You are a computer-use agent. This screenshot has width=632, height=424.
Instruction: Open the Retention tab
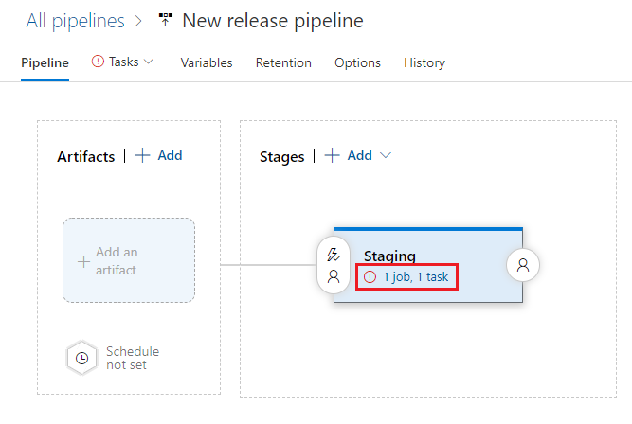pyautogui.click(x=283, y=62)
